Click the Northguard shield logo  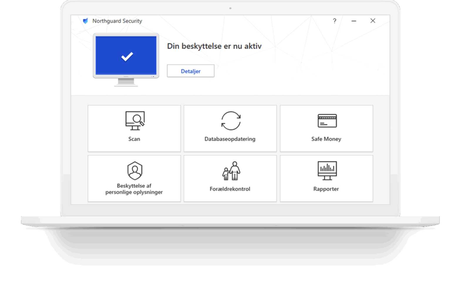(85, 21)
